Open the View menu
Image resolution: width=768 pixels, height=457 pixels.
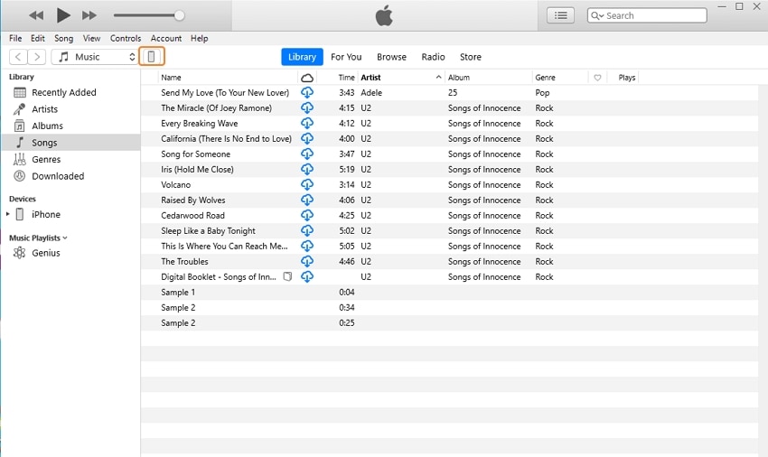pos(91,38)
